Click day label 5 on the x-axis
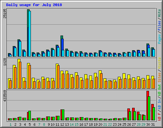 pos(30,124)
